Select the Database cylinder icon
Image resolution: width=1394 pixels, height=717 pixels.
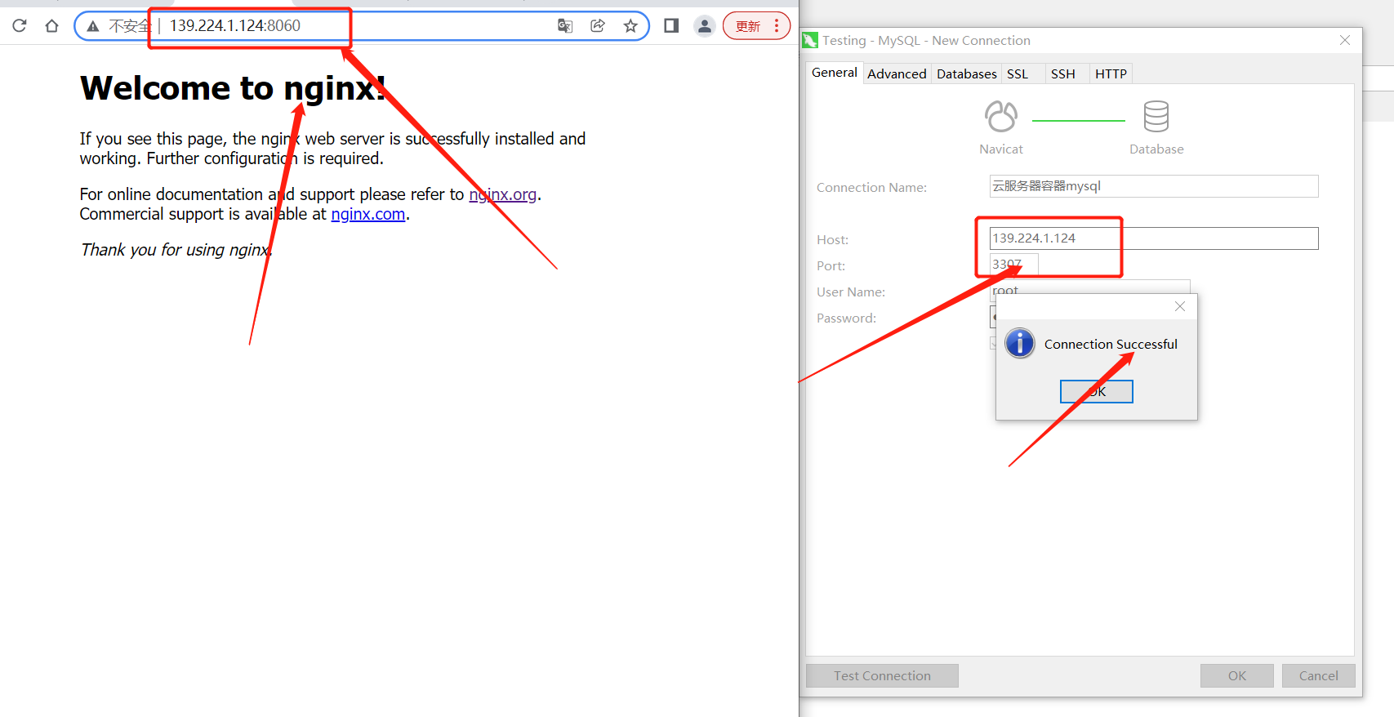[x=1156, y=117]
